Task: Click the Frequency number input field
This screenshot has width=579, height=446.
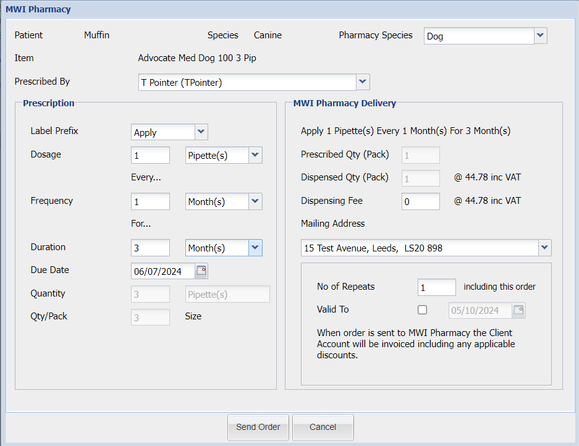Action: point(150,201)
